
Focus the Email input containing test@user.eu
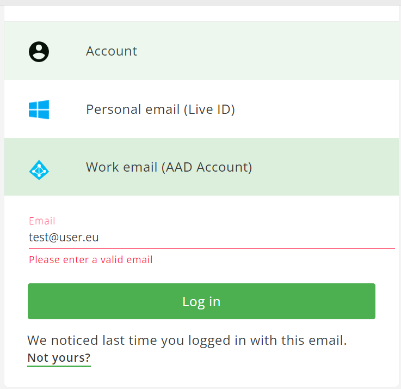pos(211,238)
